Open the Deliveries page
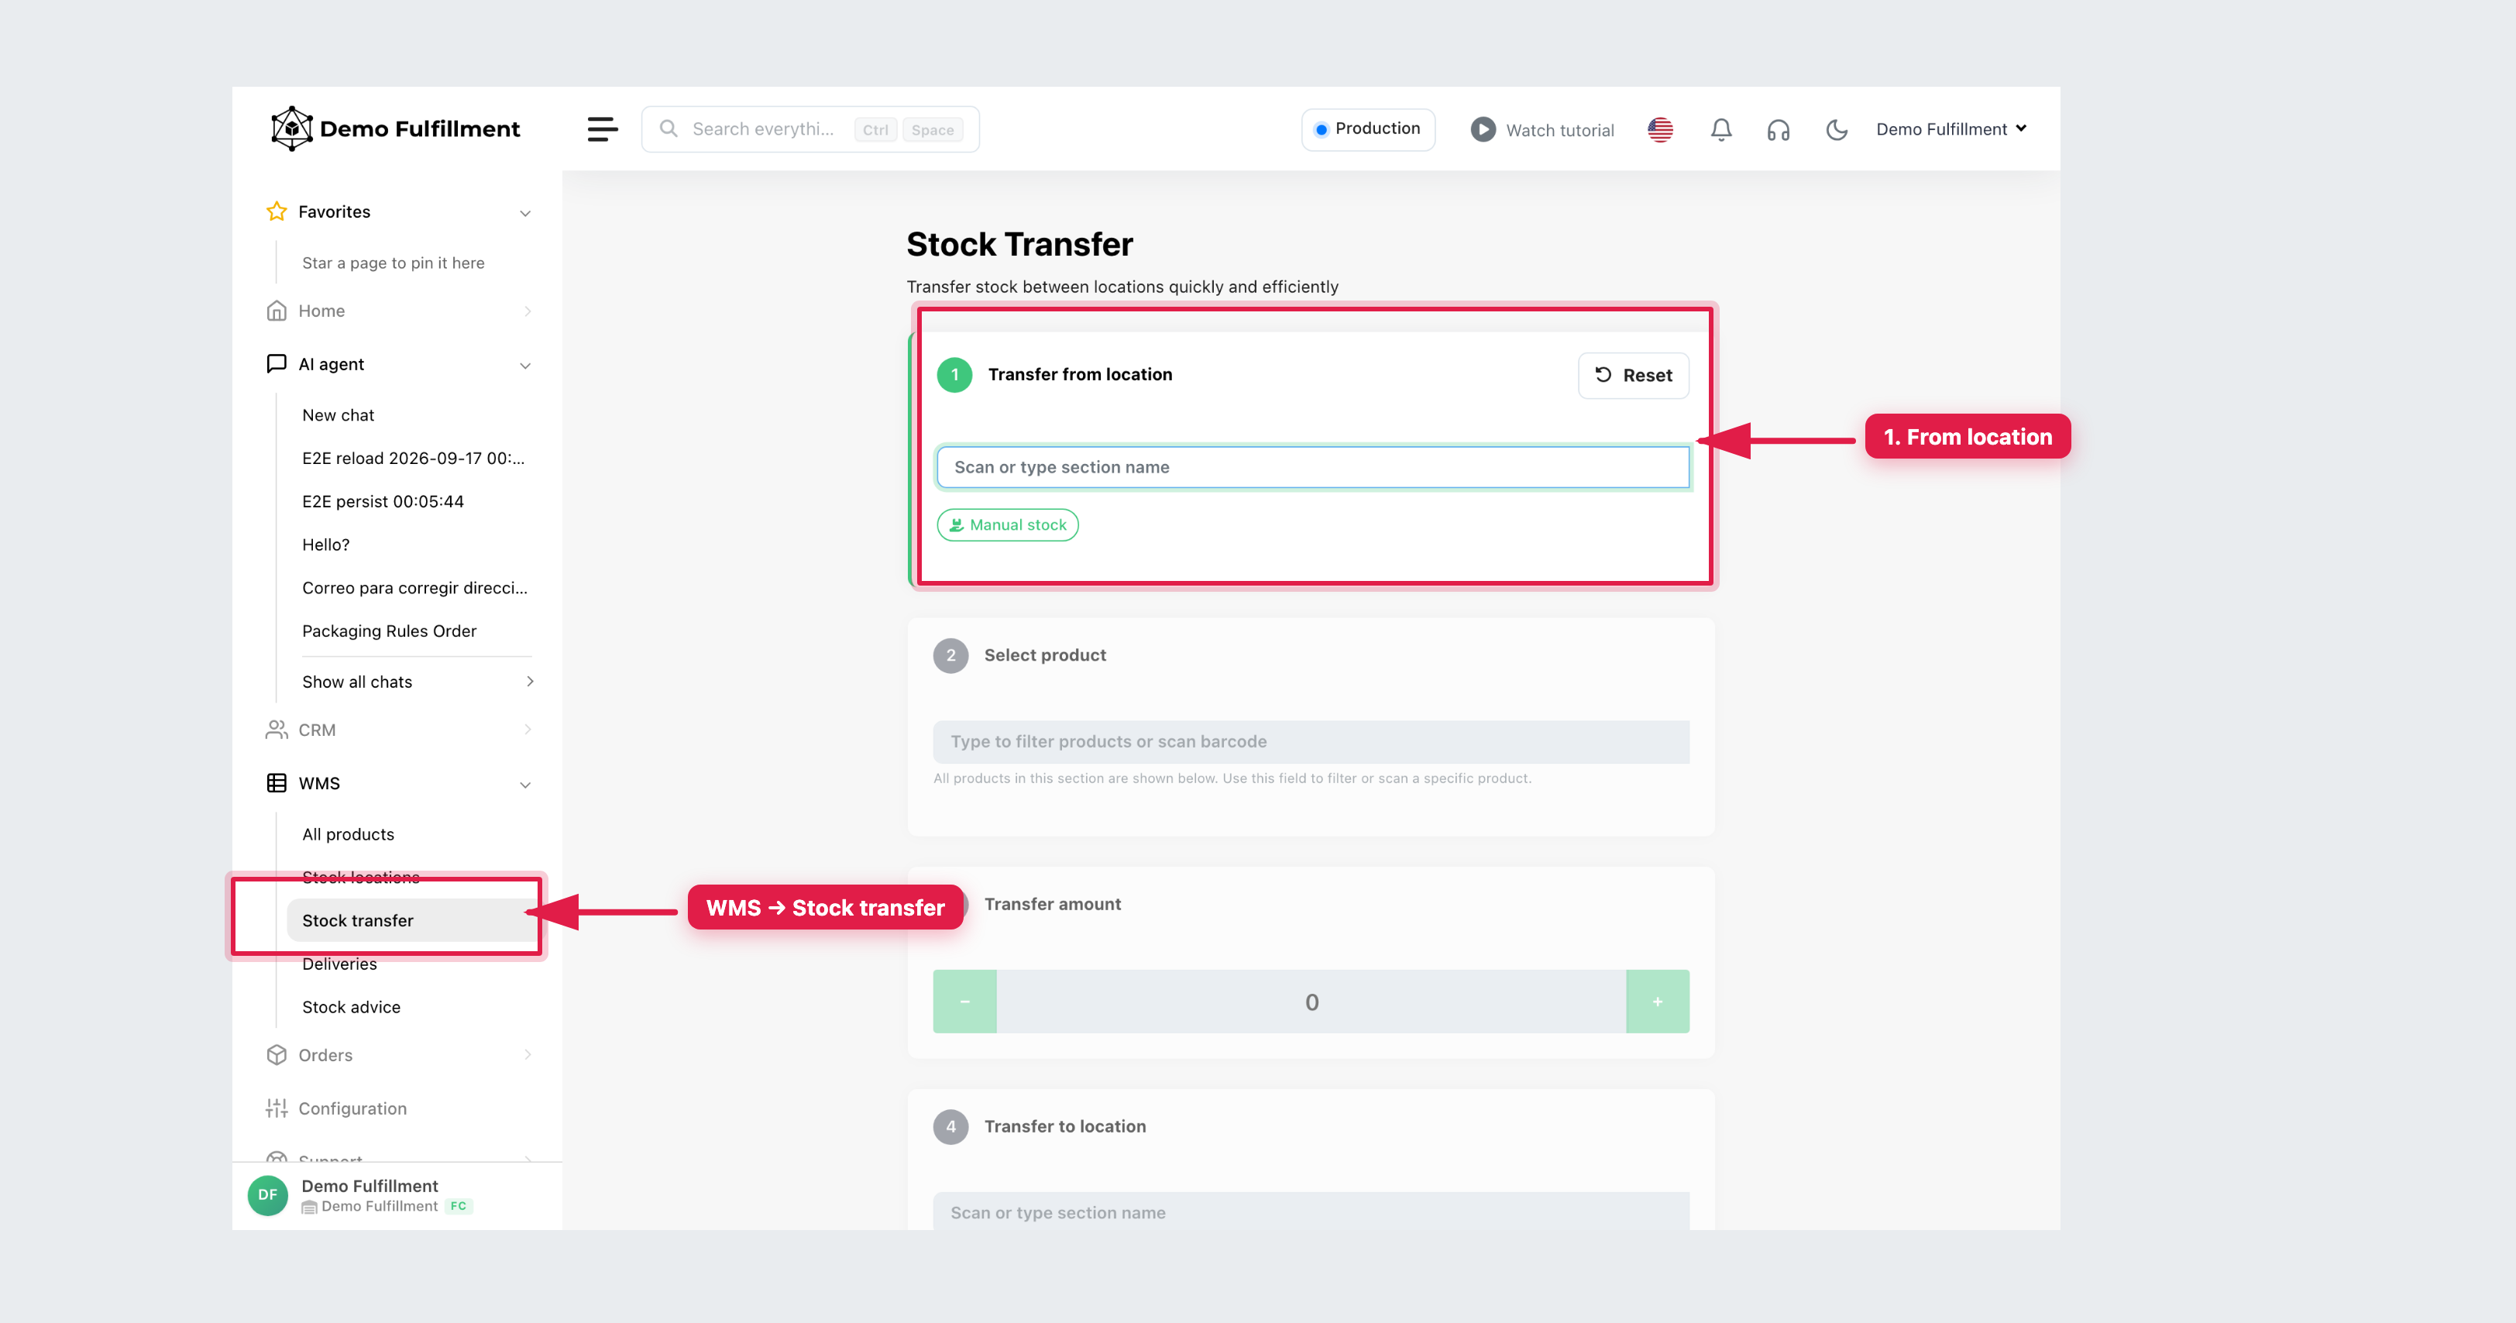The image size is (2516, 1323). (339, 964)
